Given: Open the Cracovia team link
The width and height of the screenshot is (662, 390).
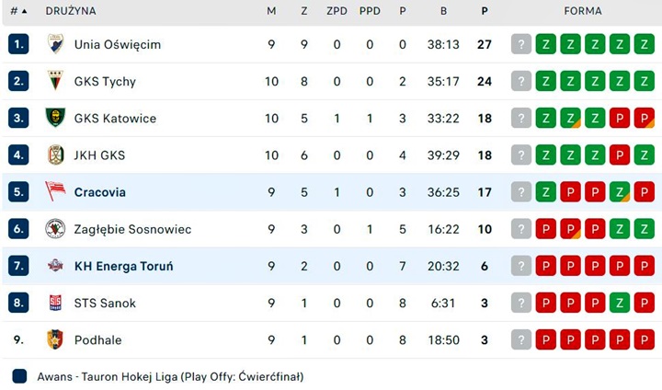Looking at the screenshot, I should [x=100, y=192].
